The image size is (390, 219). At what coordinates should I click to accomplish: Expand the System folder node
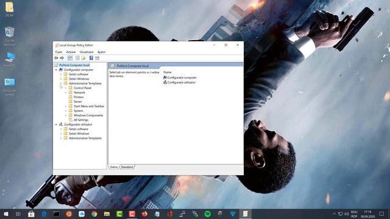tap(66, 111)
